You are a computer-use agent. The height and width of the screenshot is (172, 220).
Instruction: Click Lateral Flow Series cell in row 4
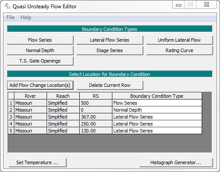(x=157, y=124)
